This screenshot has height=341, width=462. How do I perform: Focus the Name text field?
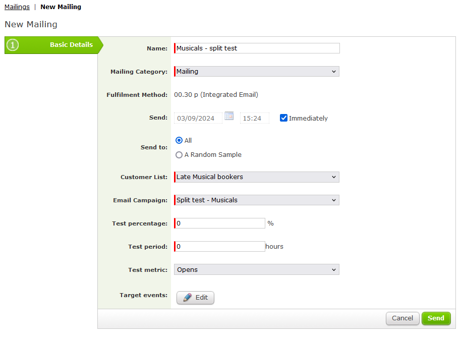[257, 48]
